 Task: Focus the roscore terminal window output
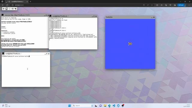(x=25, y=32)
